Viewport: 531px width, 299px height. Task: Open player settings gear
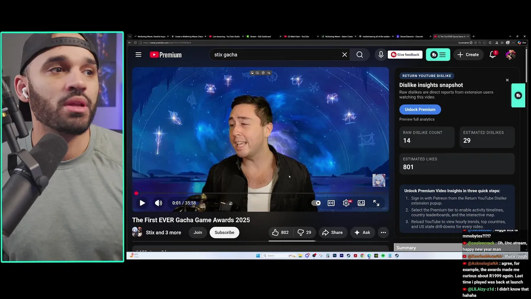click(x=346, y=203)
